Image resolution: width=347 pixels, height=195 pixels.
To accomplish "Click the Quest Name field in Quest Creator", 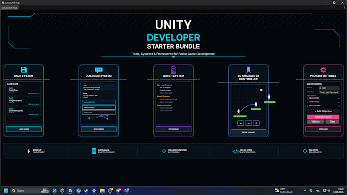I will tap(329, 92).
